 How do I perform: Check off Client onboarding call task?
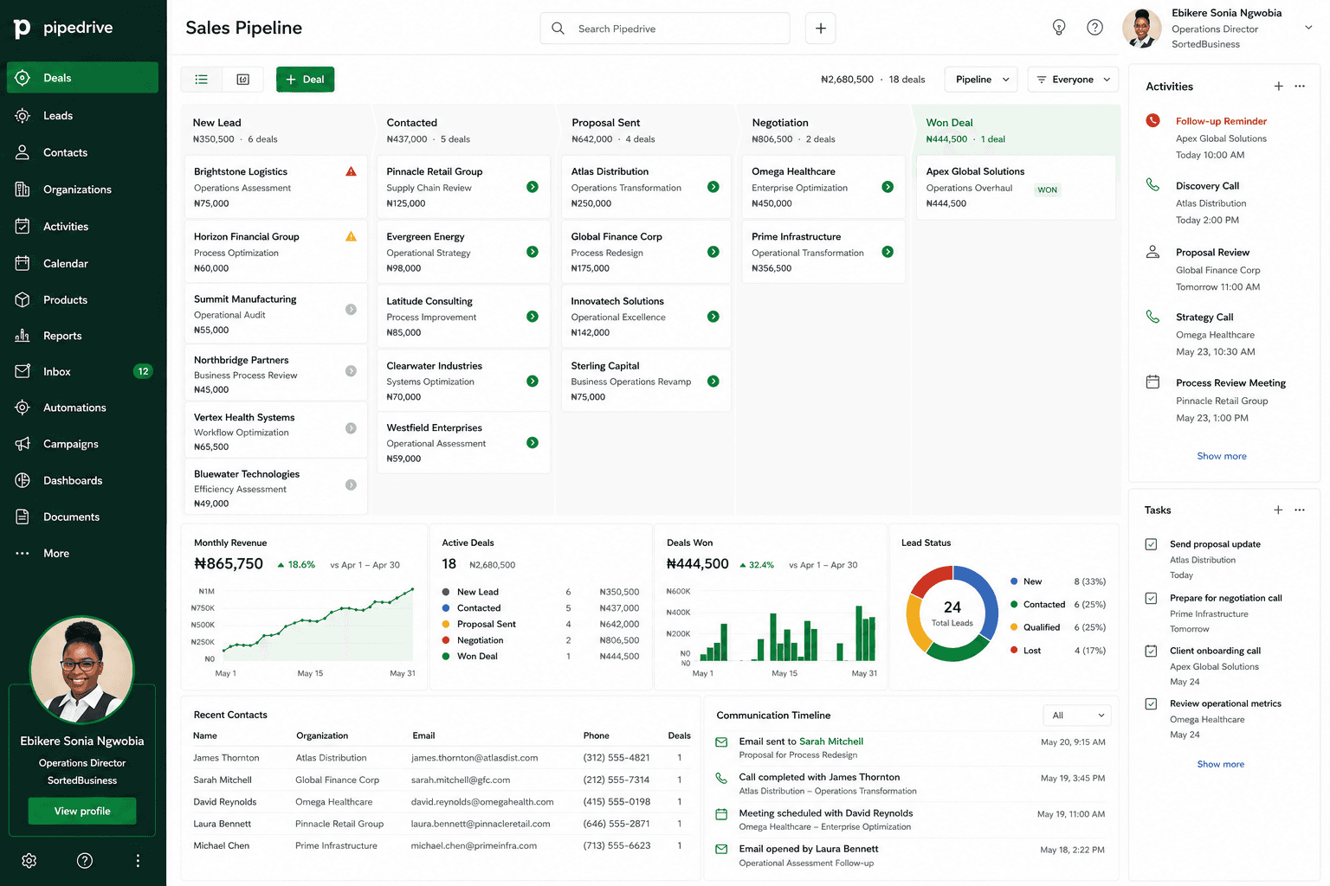click(x=1151, y=651)
